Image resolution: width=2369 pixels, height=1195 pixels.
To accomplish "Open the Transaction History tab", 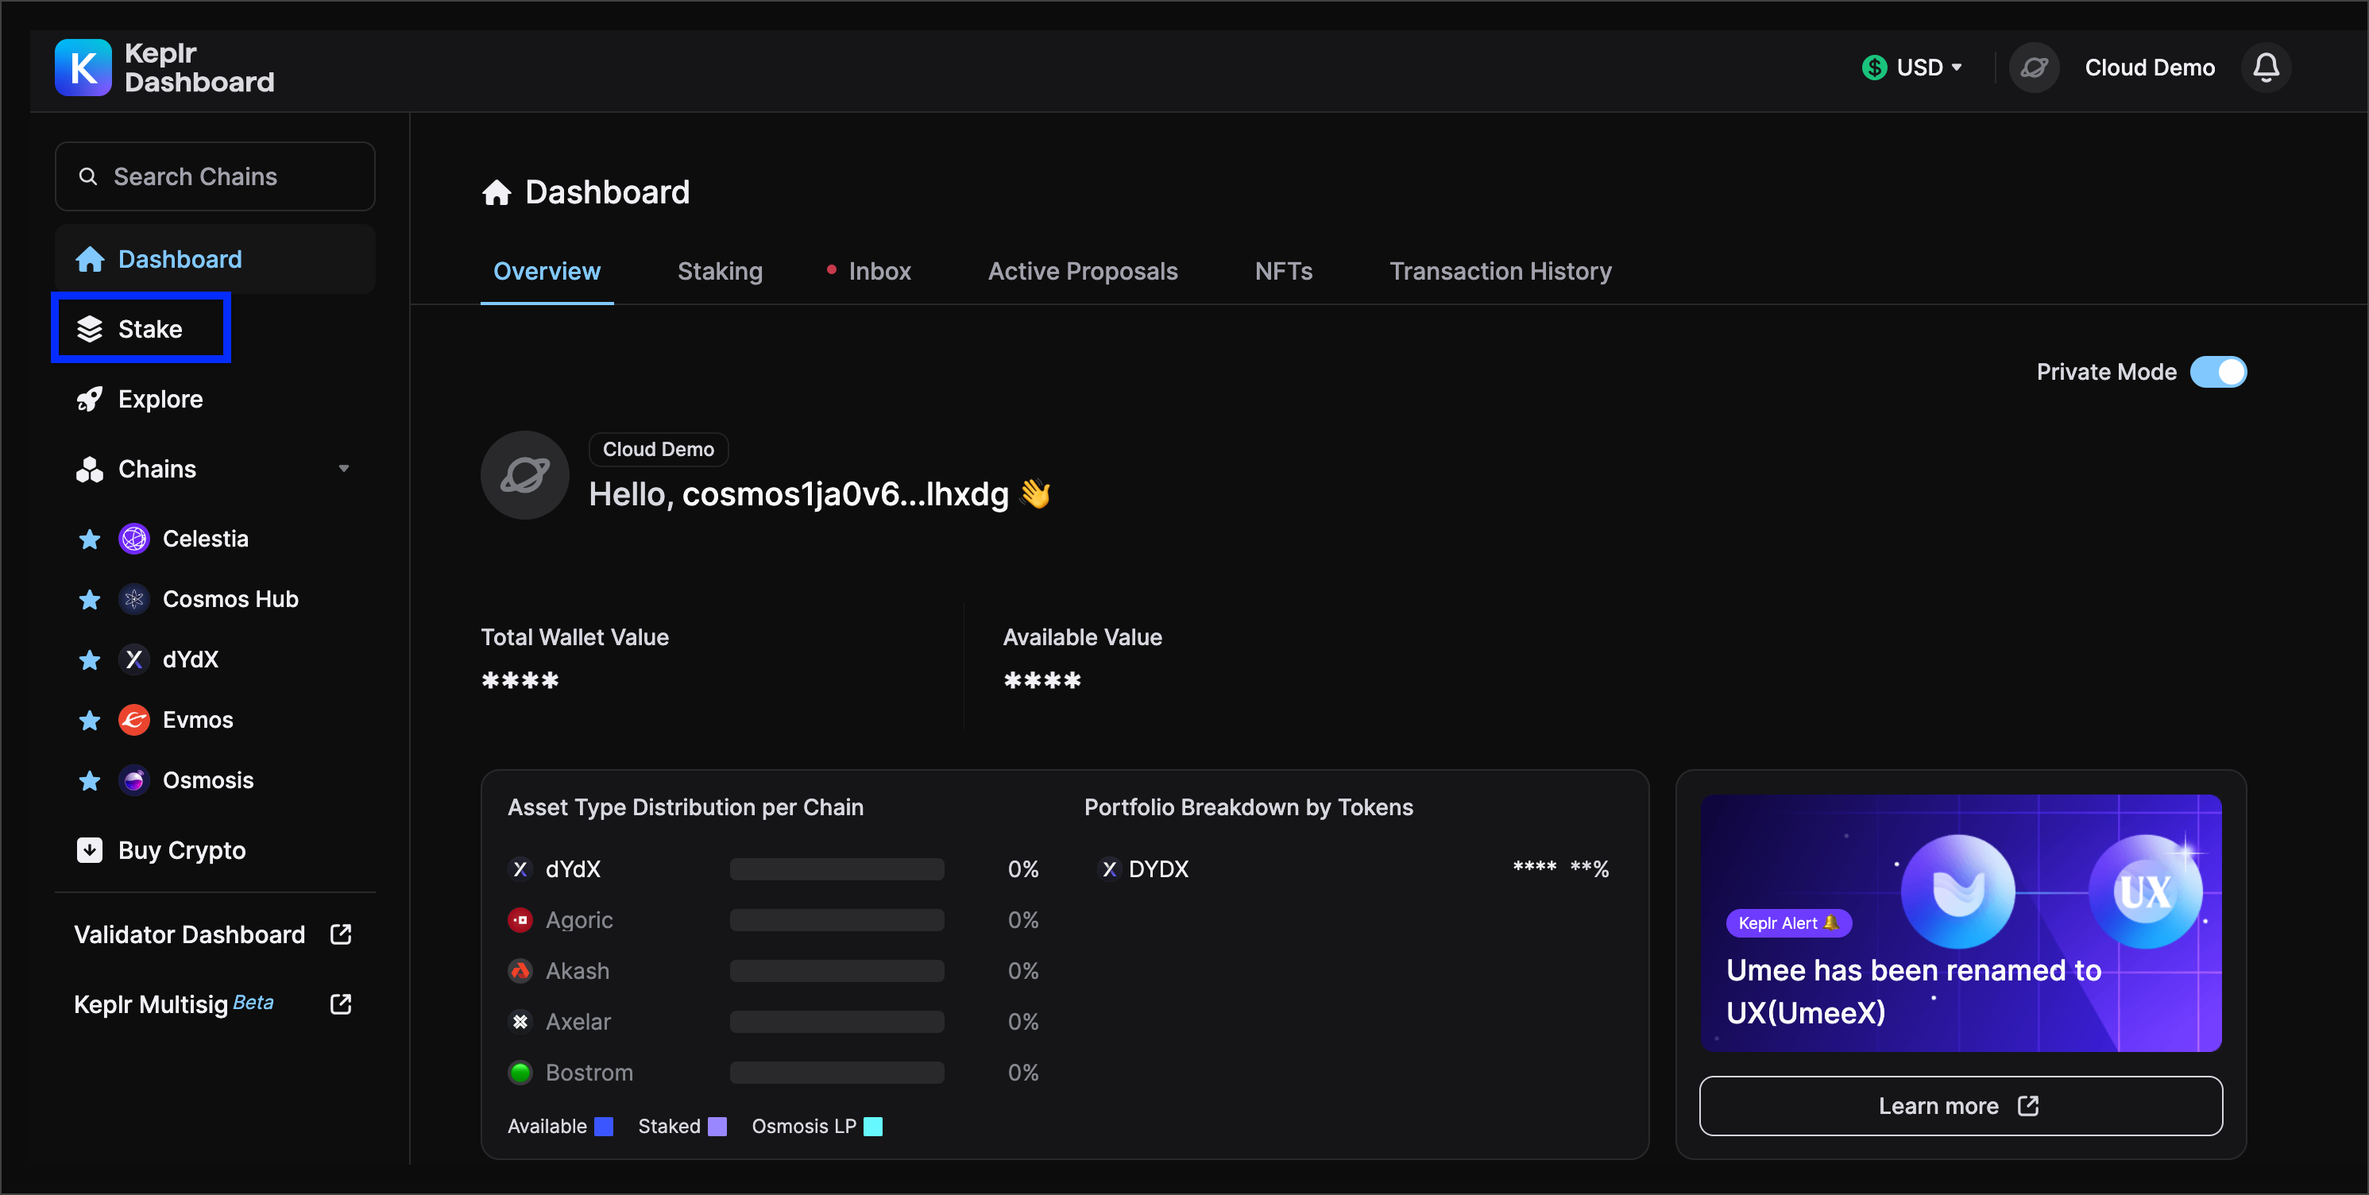I will pyautogui.click(x=1499, y=272).
